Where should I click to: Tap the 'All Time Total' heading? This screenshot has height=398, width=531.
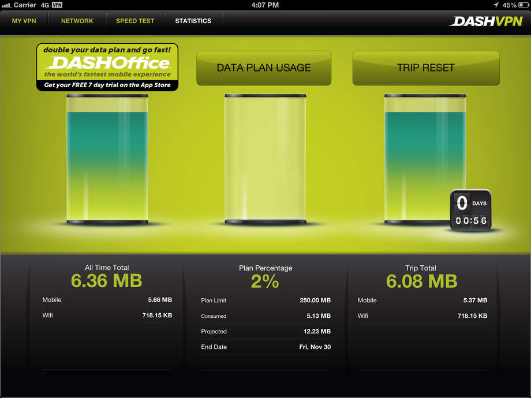point(107,268)
